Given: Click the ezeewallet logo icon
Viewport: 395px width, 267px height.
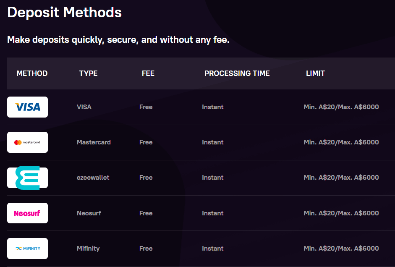Looking at the screenshot, I should click(x=27, y=178).
